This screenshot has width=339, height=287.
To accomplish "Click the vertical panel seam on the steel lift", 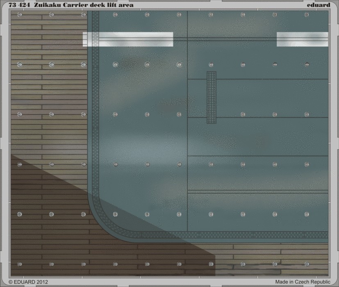I will point(187,123).
